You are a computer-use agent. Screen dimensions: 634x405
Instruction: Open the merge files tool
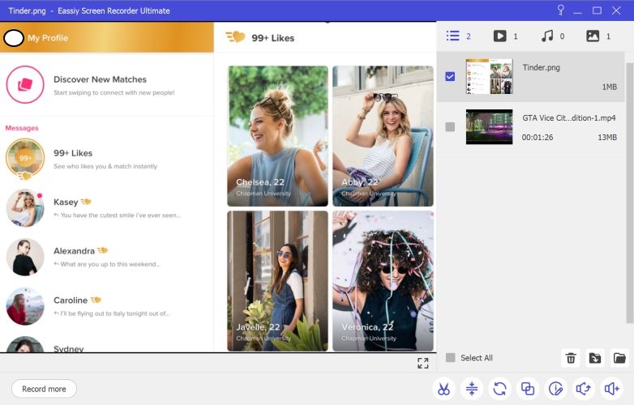tap(528, 389)
